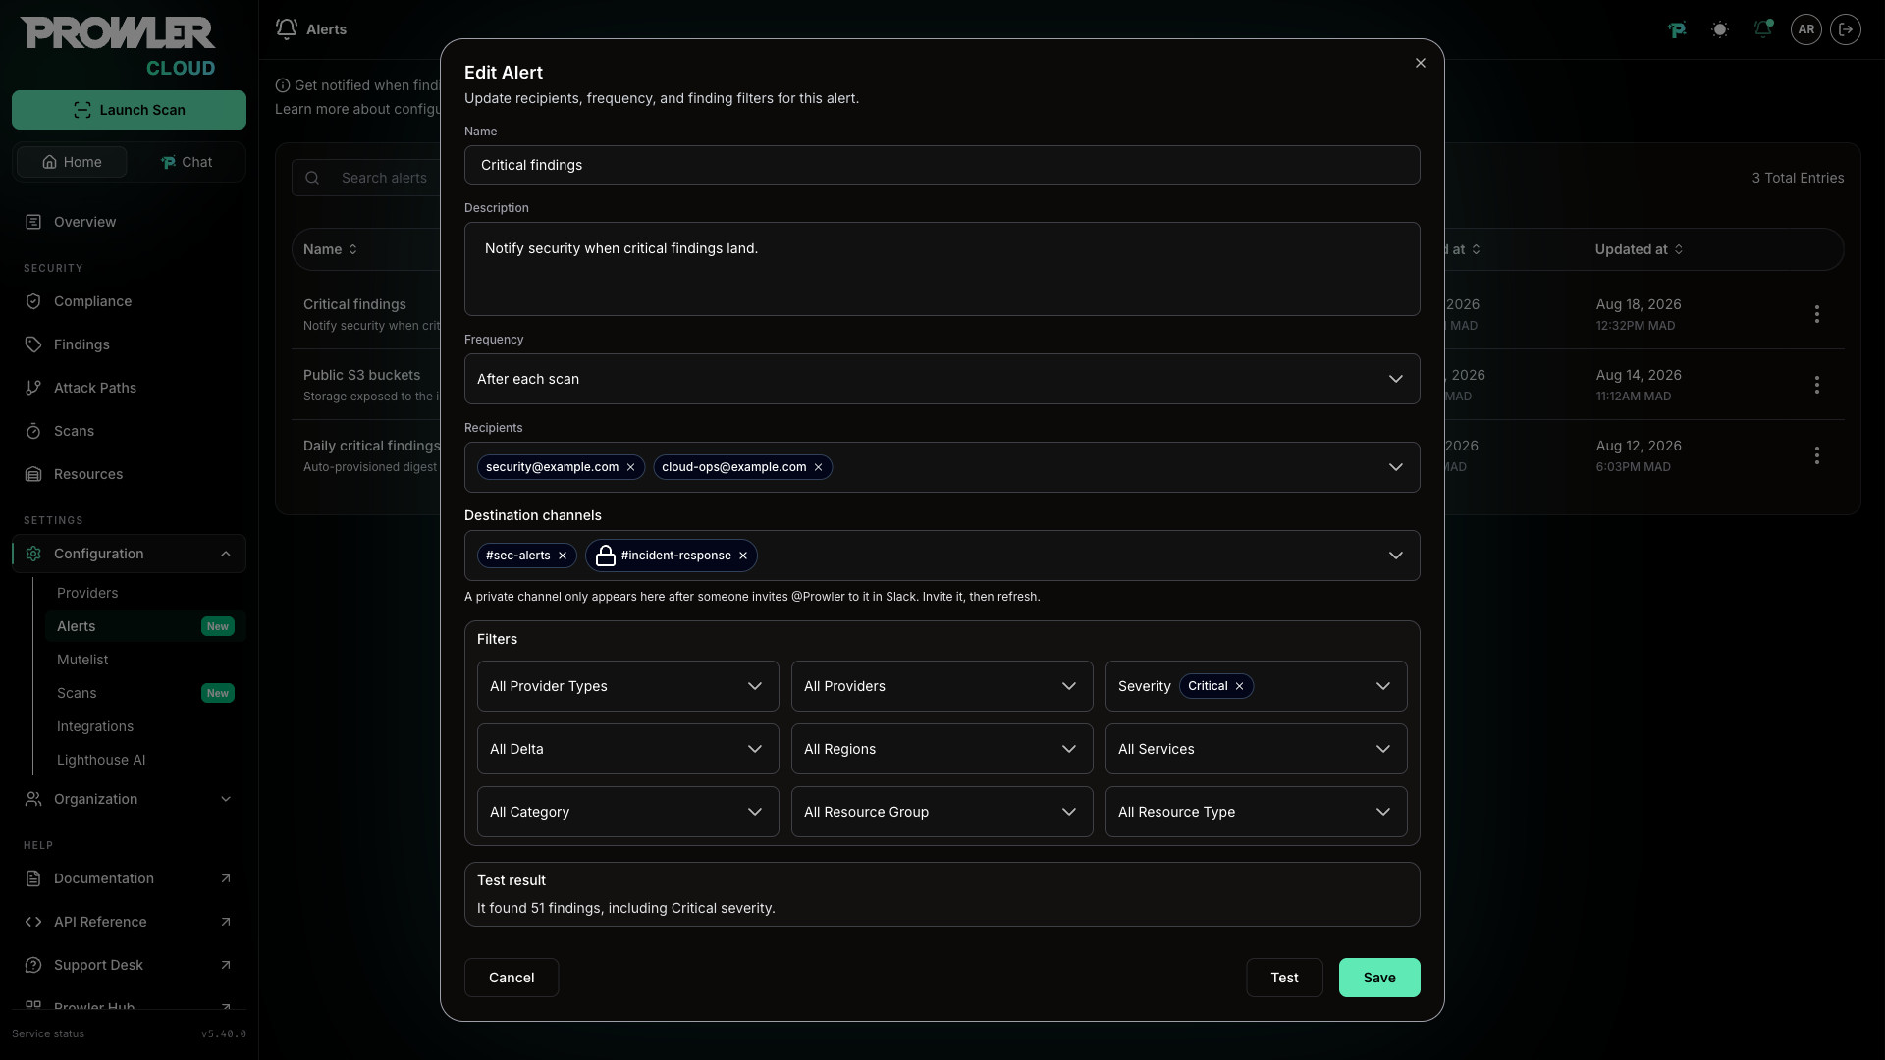Click the 3 Total Entries text
The height and width of the screenshot is (1060, 1885).
click(1798, 178)
